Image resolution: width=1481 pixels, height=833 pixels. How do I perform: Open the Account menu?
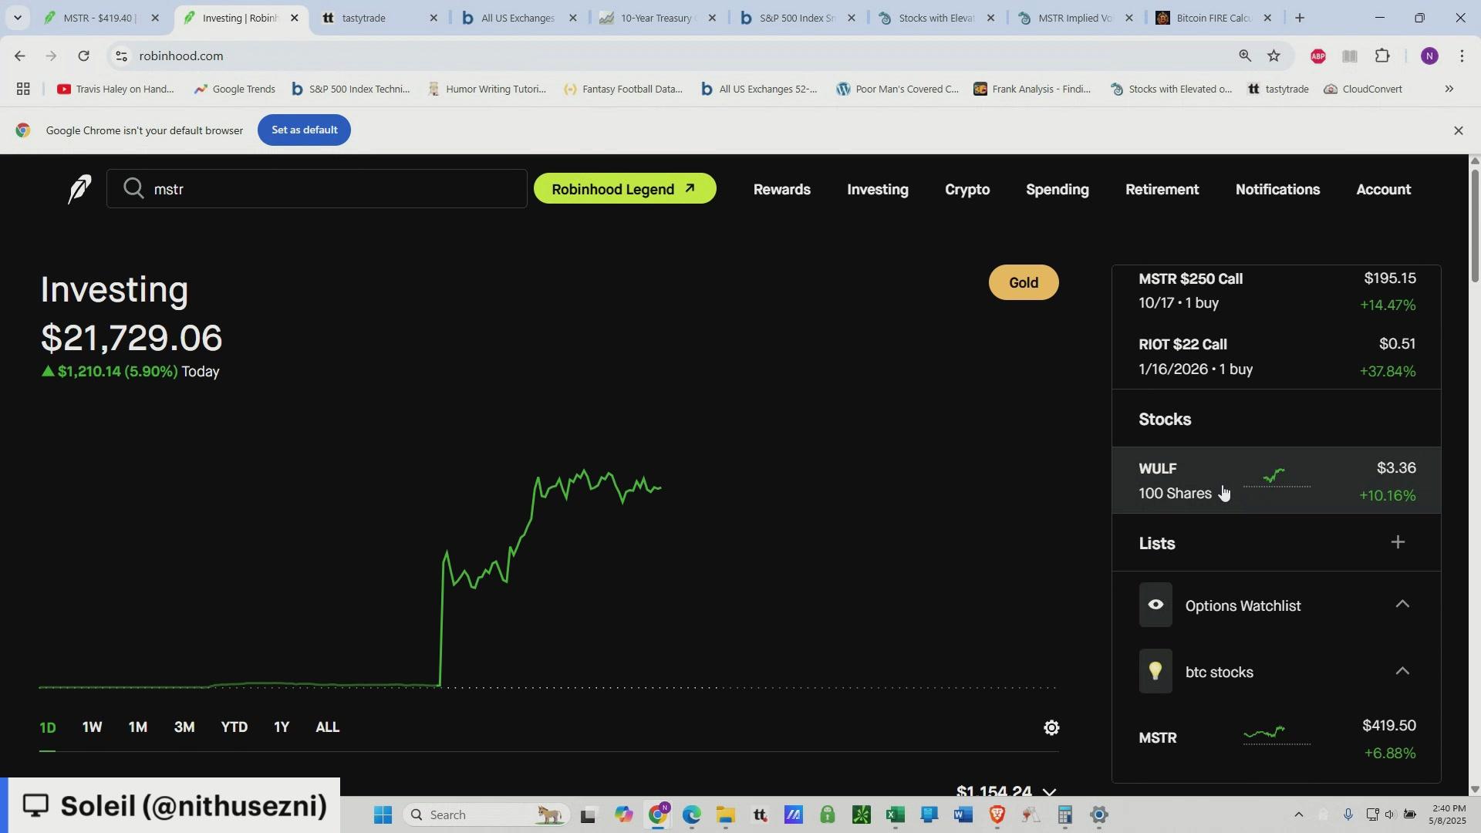point(1383,190)
